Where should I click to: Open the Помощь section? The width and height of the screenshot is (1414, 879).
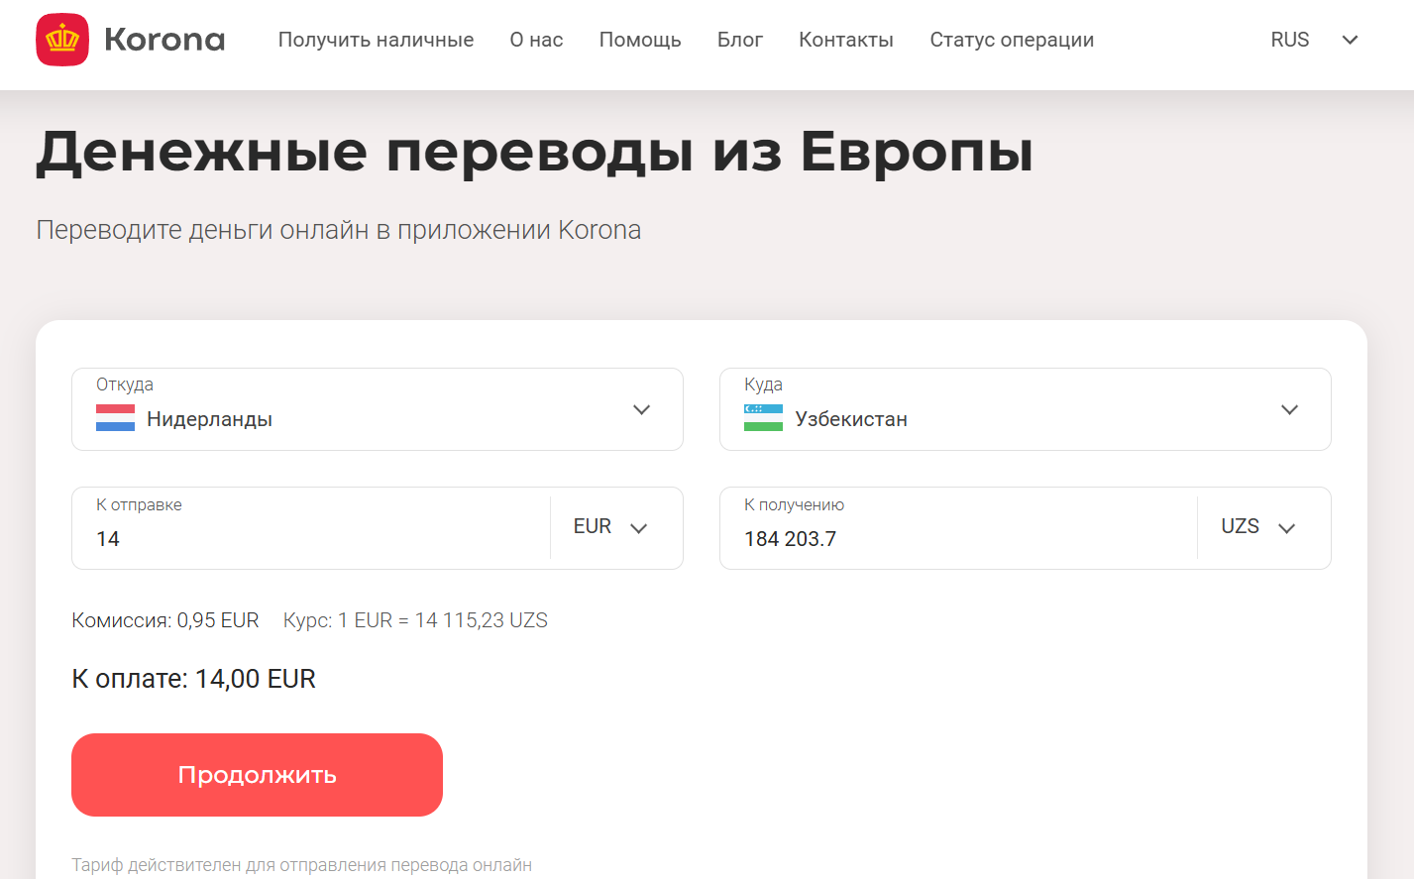(x=640, y=40)
